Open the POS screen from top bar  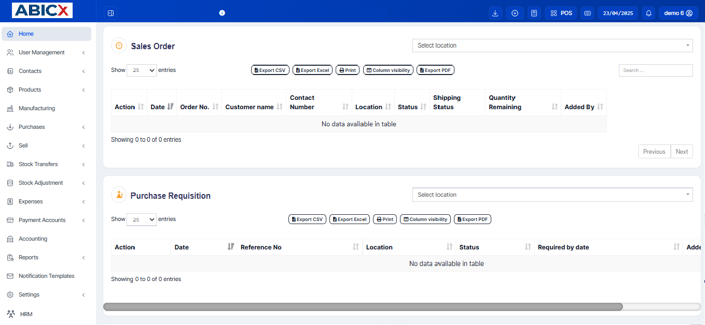pyautogui.click(x=560, y=12)
